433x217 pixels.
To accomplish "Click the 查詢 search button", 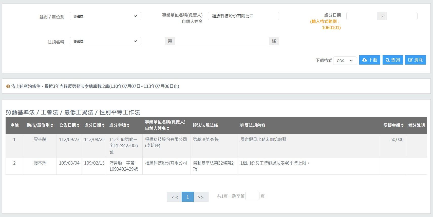I will [x=393, y=60].
